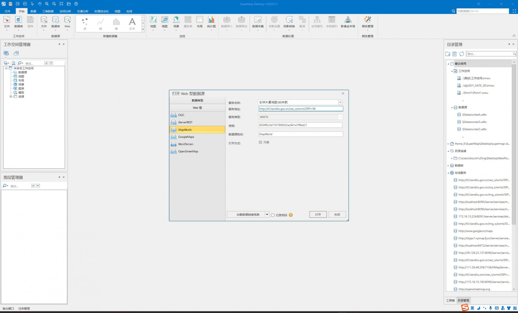Viewport: 518px width, 313px height.
Task: Open the 任务管理 status bar tab
Action: point(24,309)
